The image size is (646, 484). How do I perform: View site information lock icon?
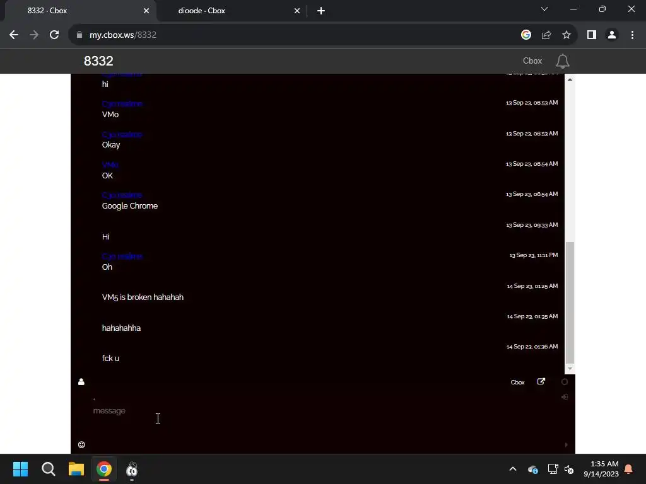click(x=79, y=35)
